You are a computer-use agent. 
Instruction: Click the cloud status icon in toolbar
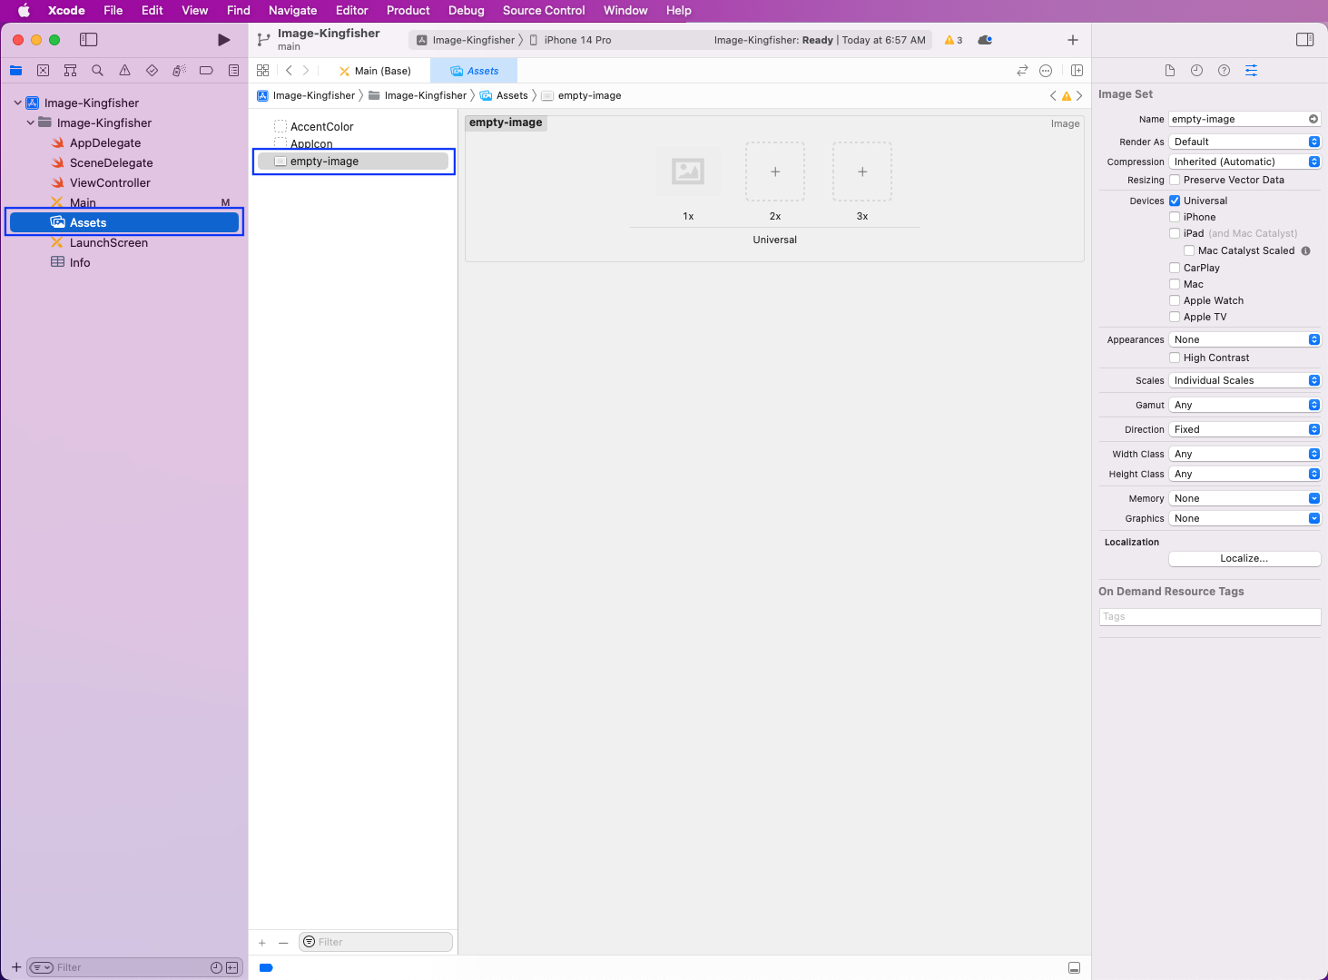tap(985, 40)
